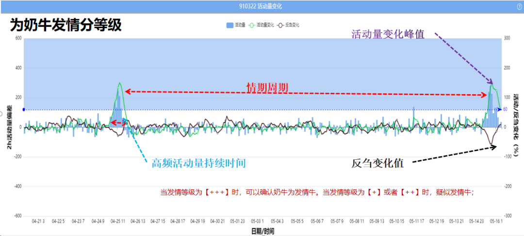Click right axis tick value -300
The height and width of the screenshot is (236, 524).
(508, 216)
